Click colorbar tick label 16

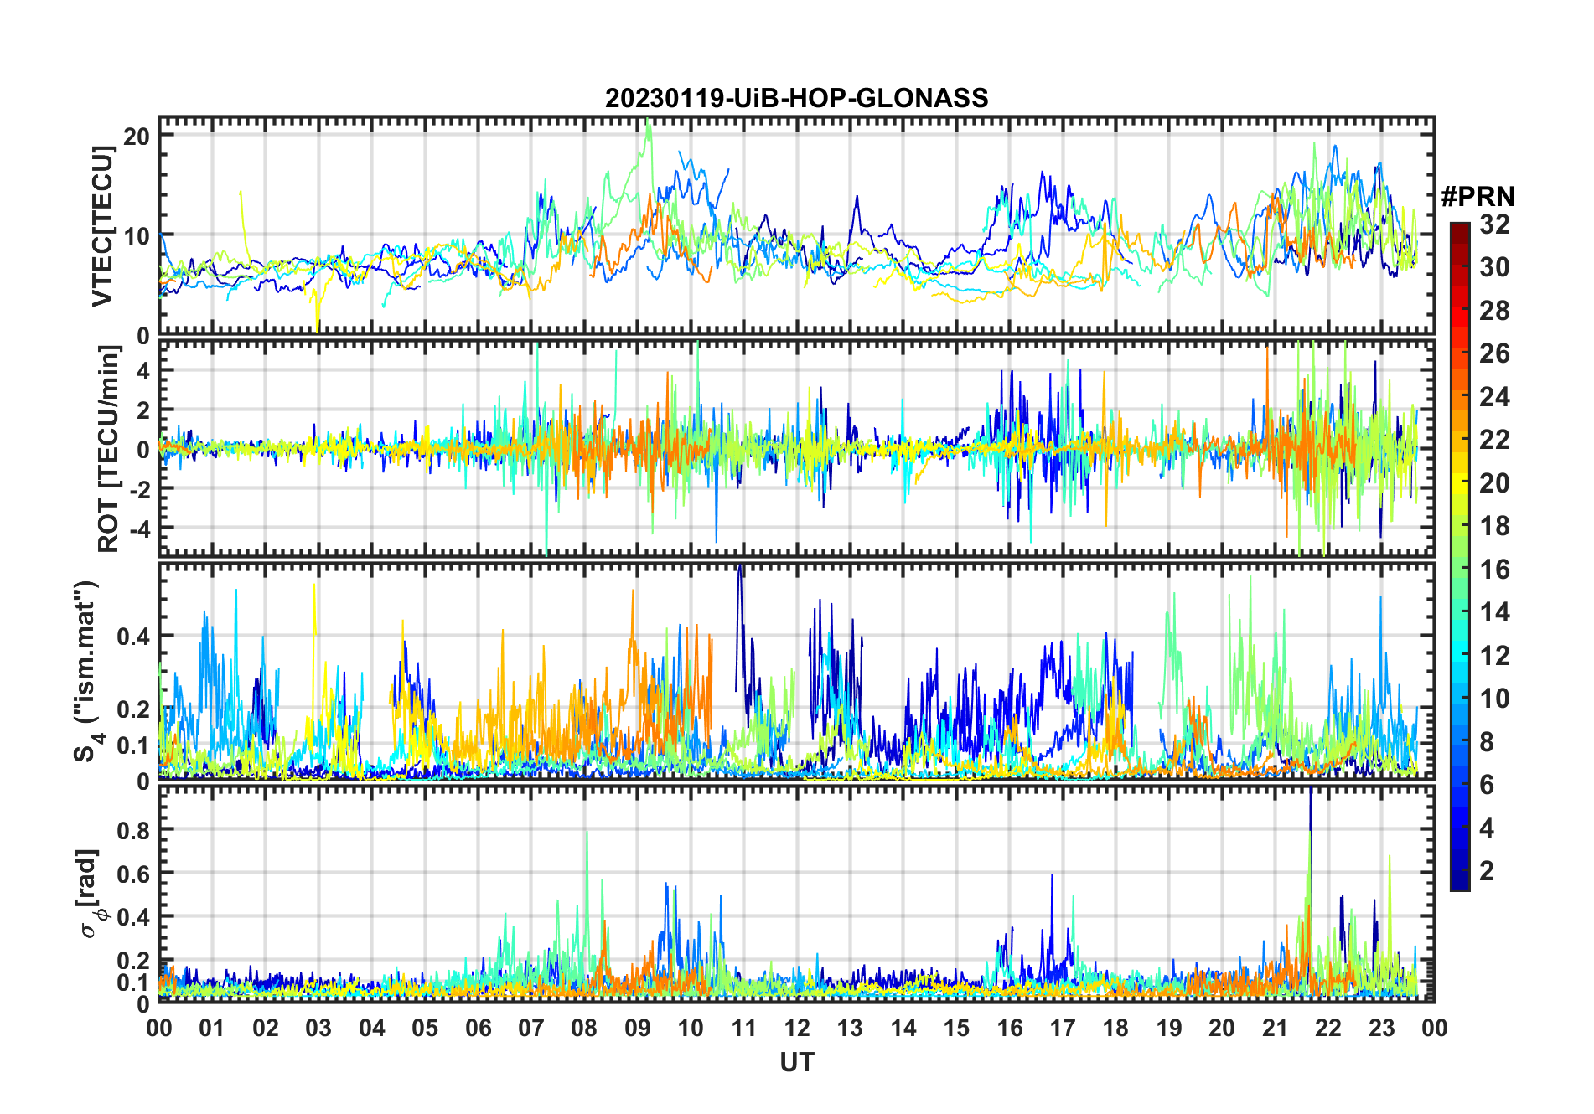[1494, 570]
